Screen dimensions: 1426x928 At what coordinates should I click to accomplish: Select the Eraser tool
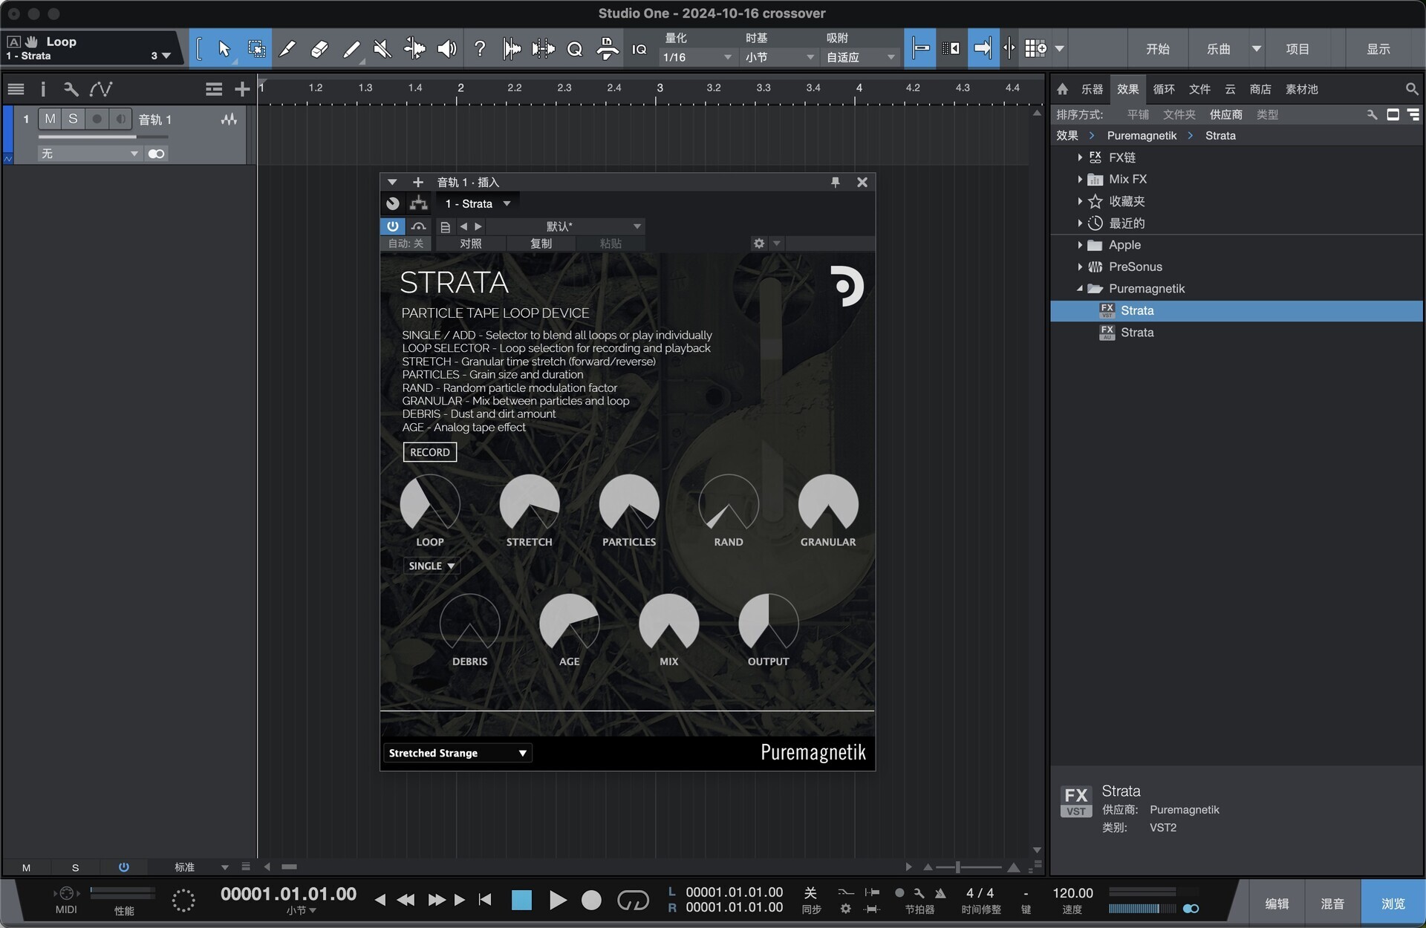319,49
